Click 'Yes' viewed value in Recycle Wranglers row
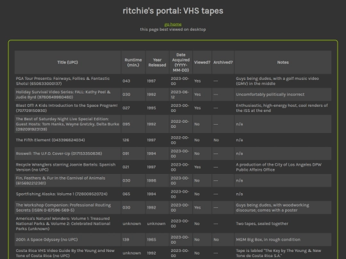Screen dimensions: 346x259 197,167
